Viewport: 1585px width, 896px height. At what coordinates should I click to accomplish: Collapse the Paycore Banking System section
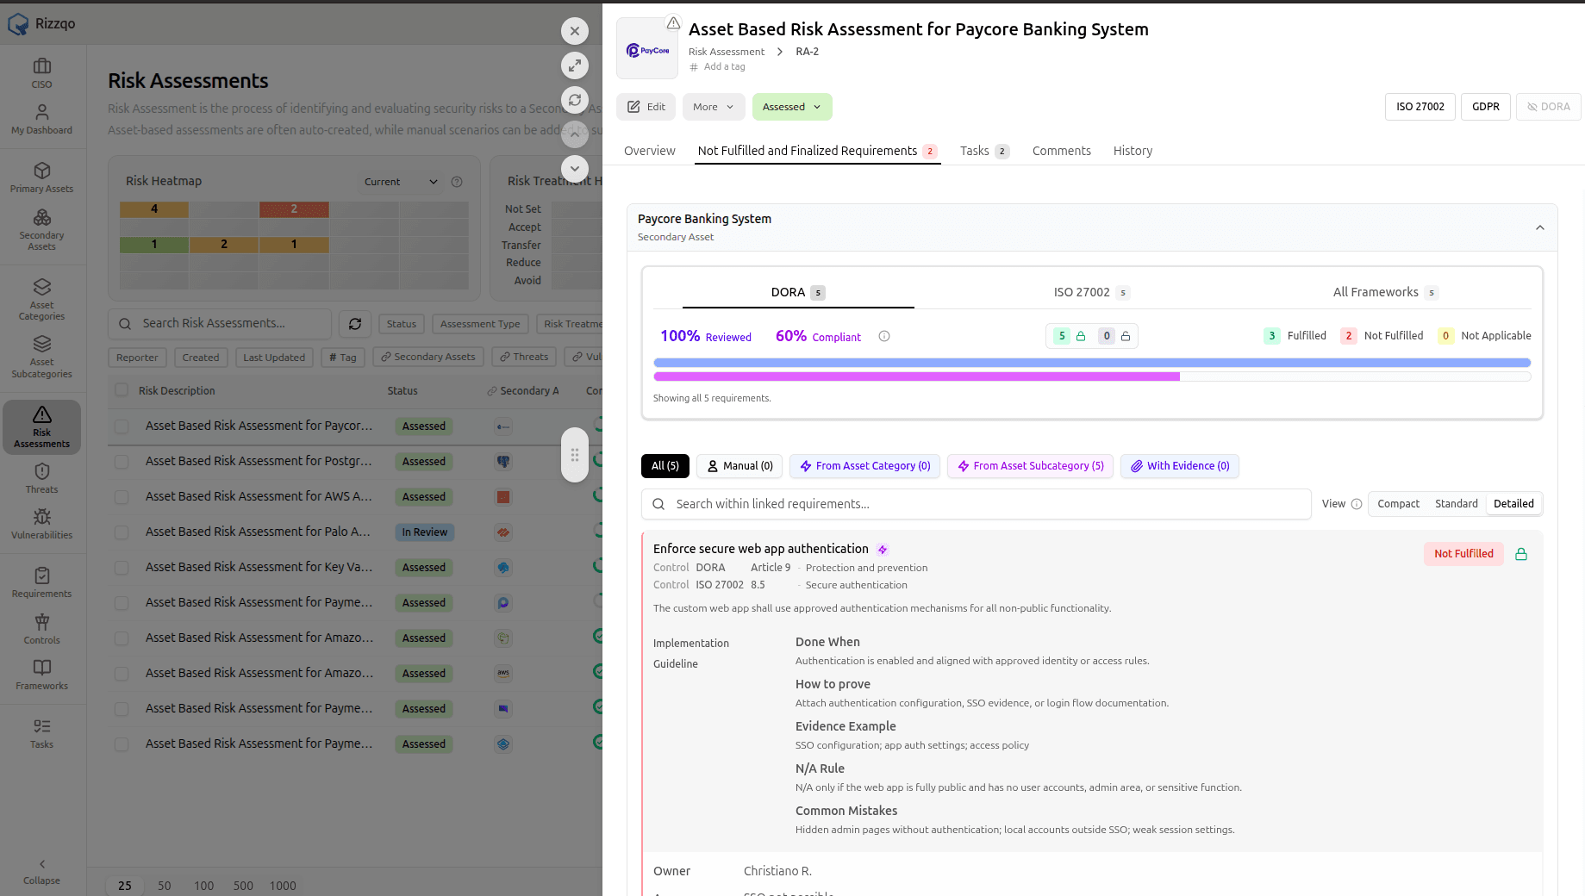click(1539, 227)
